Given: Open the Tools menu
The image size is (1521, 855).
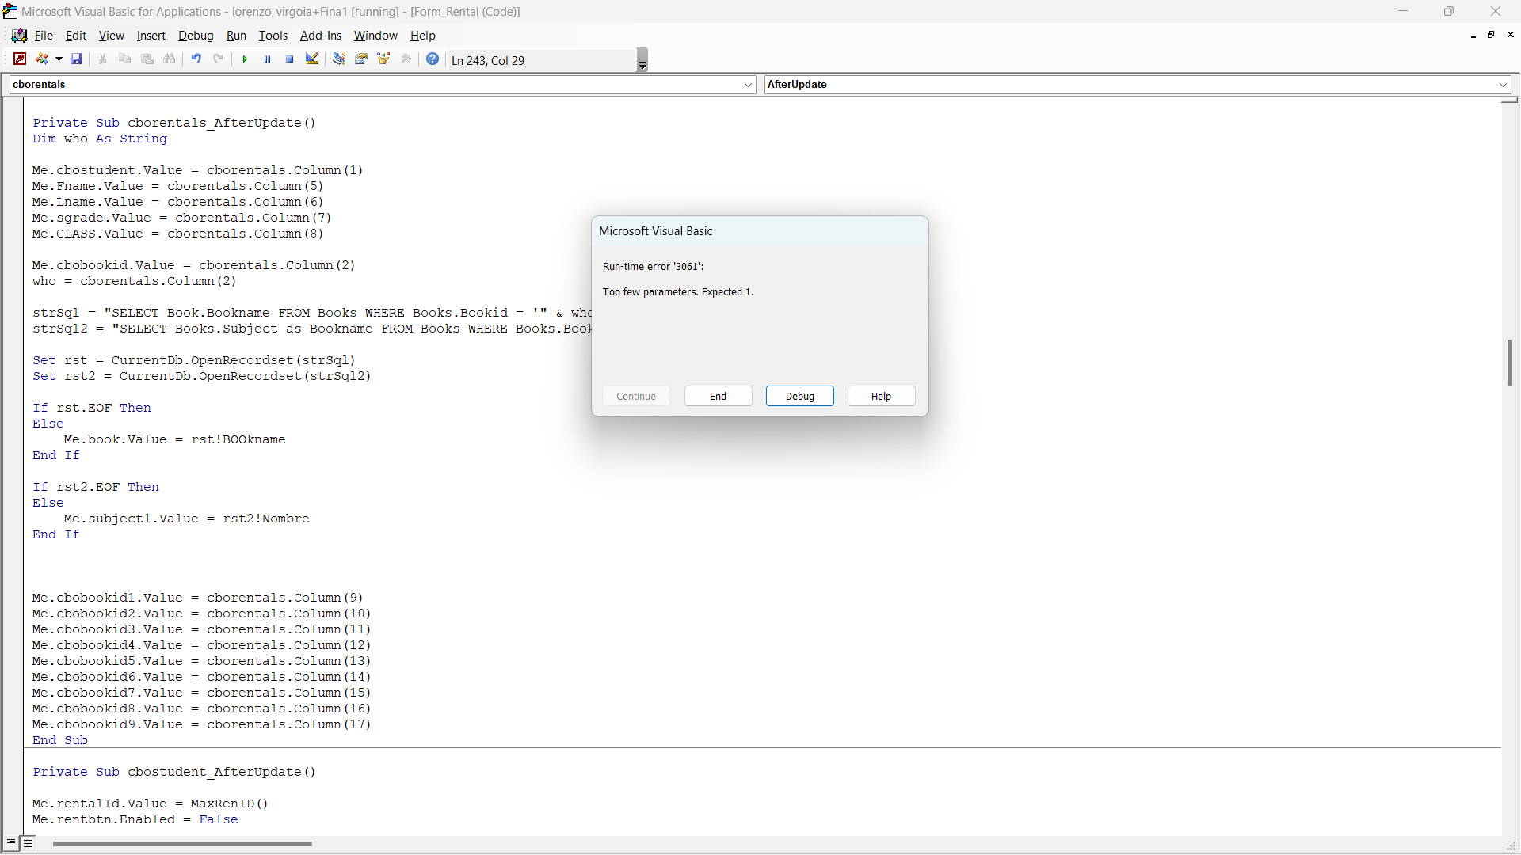Looking at the screenshot, I should [x=273, y=36].
